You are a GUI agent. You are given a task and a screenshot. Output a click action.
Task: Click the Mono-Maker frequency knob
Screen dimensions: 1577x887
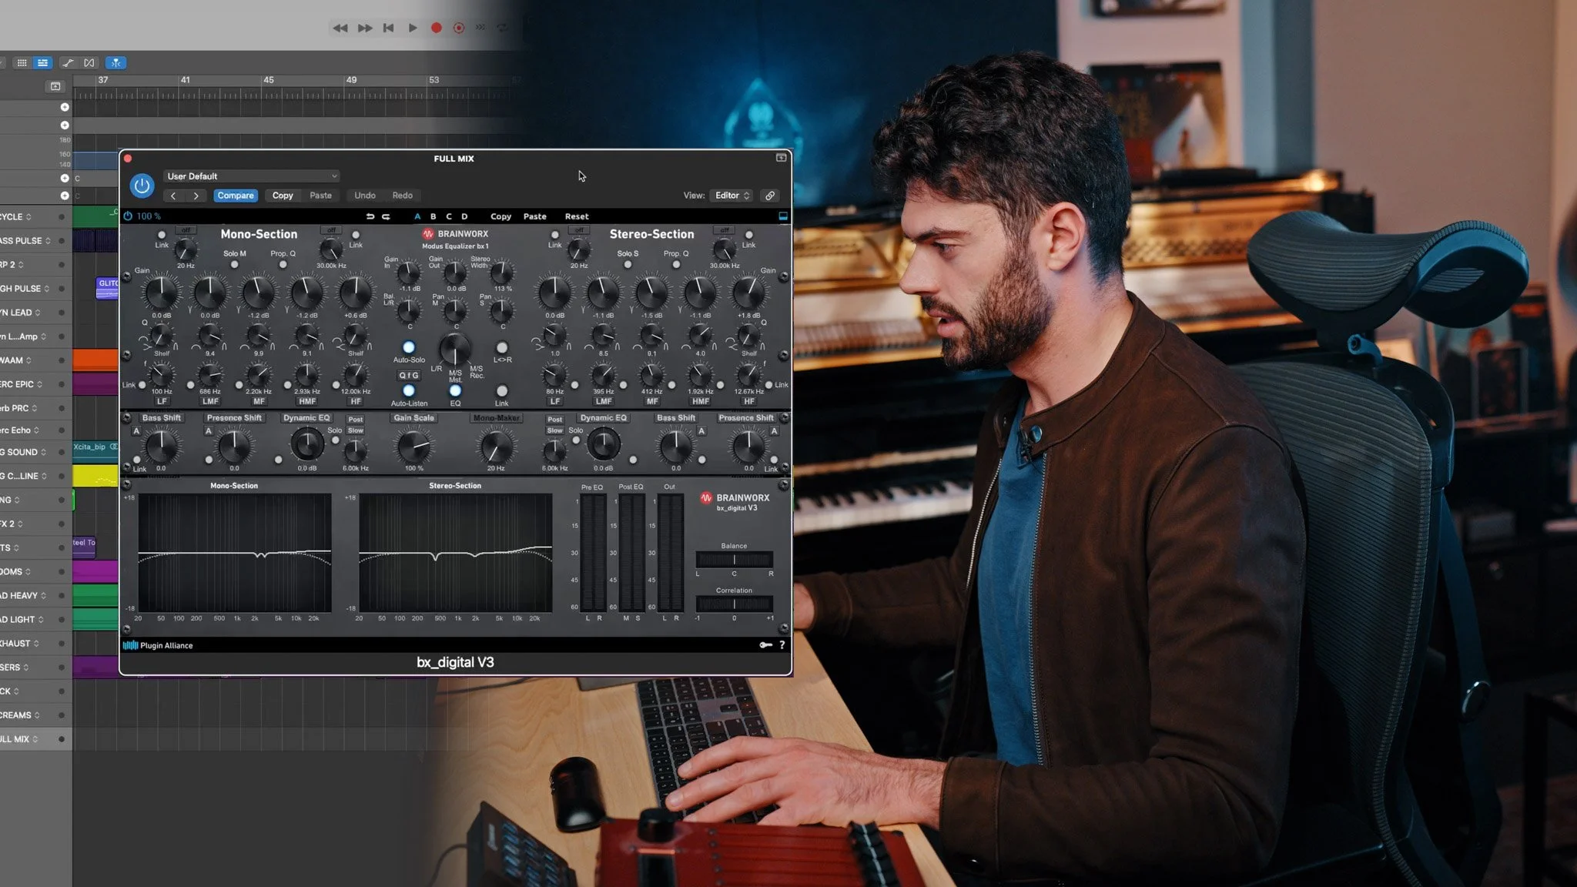pyautogui.click(x=496, y=446)
